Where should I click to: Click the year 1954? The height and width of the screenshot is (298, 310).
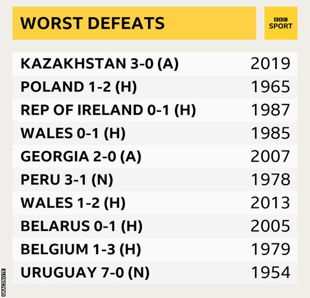click(270, 273)
